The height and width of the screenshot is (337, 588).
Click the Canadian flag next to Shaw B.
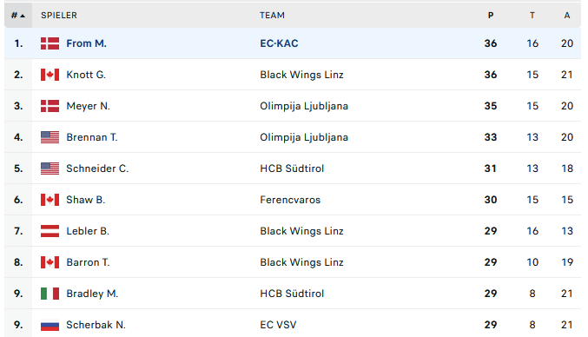point(50,200)
